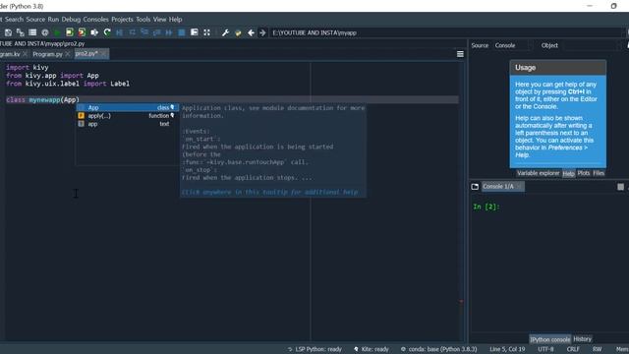Click the Save all files icon
The image size is (629, 354).
(x=20, y=32)
